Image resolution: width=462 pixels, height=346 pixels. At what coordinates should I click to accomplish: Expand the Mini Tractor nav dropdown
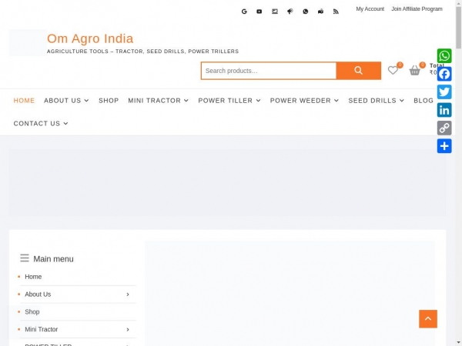[186, 101]
